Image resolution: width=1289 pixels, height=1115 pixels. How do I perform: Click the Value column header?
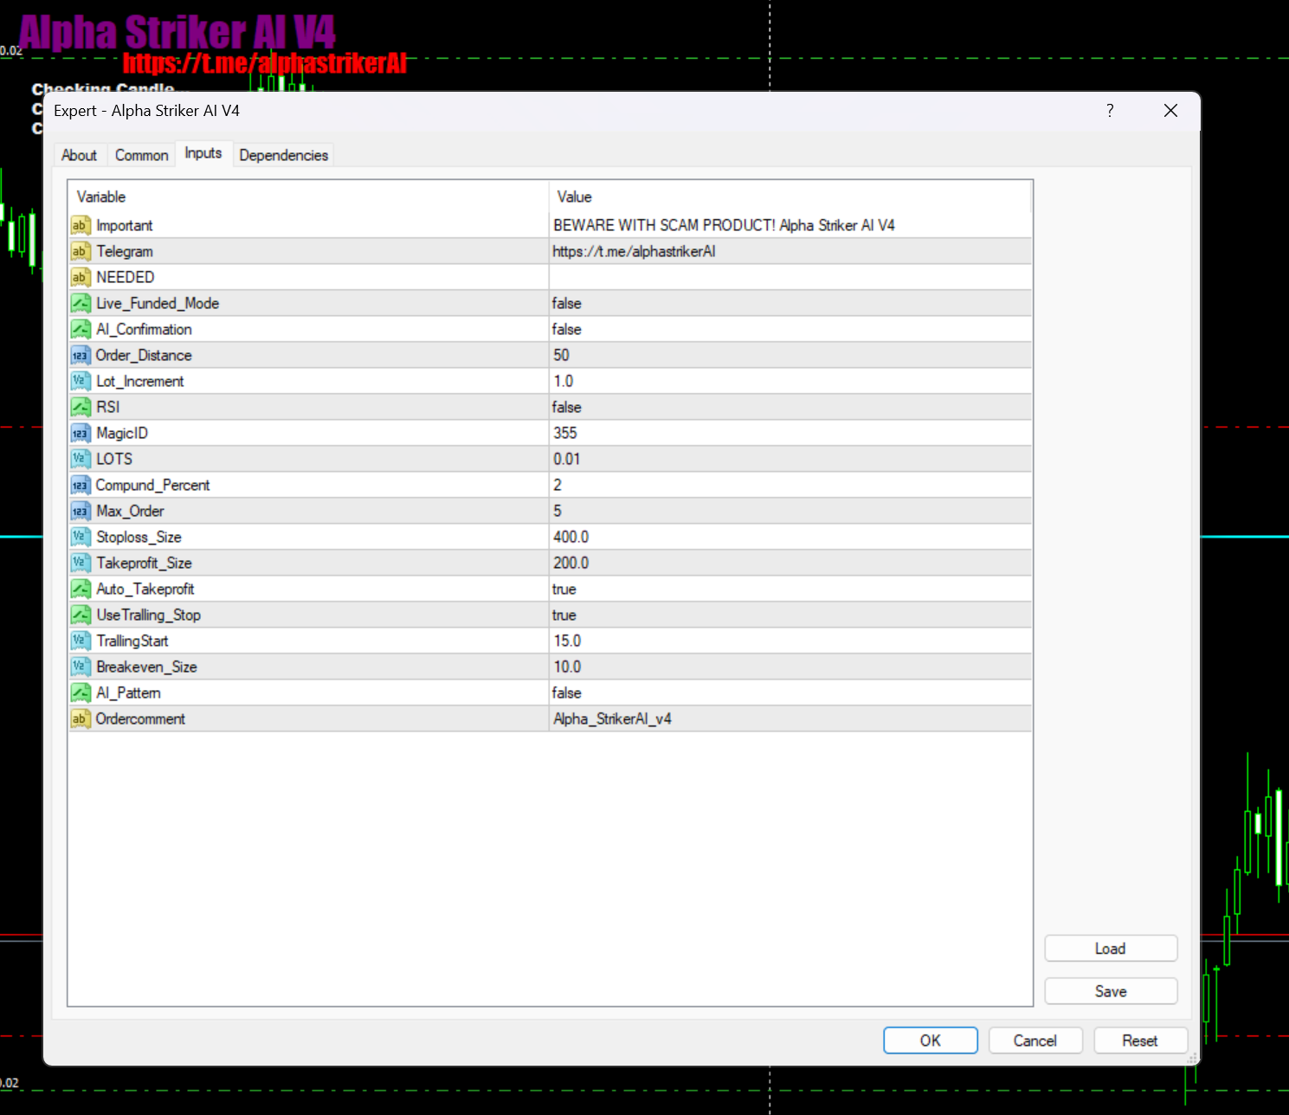point(790,197)
